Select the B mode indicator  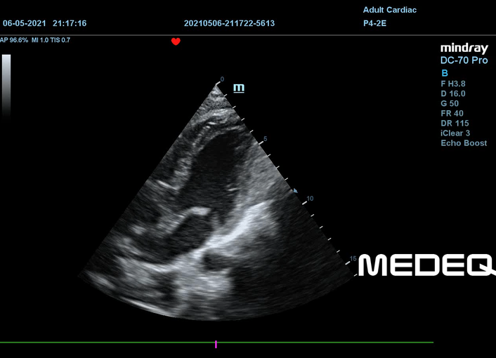(444, 73)
